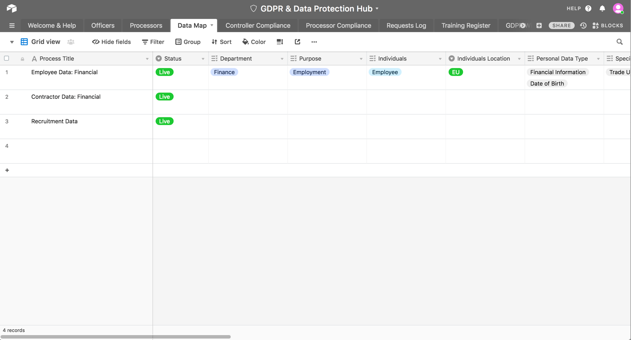Open the Grid view switcher dropdown
631x340 pixels.
tap(11, 42)
